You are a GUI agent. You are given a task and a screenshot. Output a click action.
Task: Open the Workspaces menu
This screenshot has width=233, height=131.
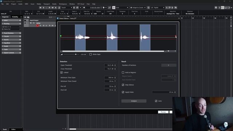click(63, 4)
